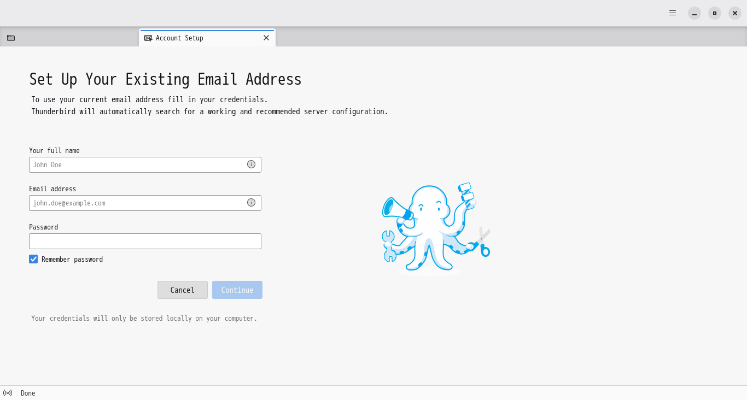Click the info icon in full name field

coord(251,164)
